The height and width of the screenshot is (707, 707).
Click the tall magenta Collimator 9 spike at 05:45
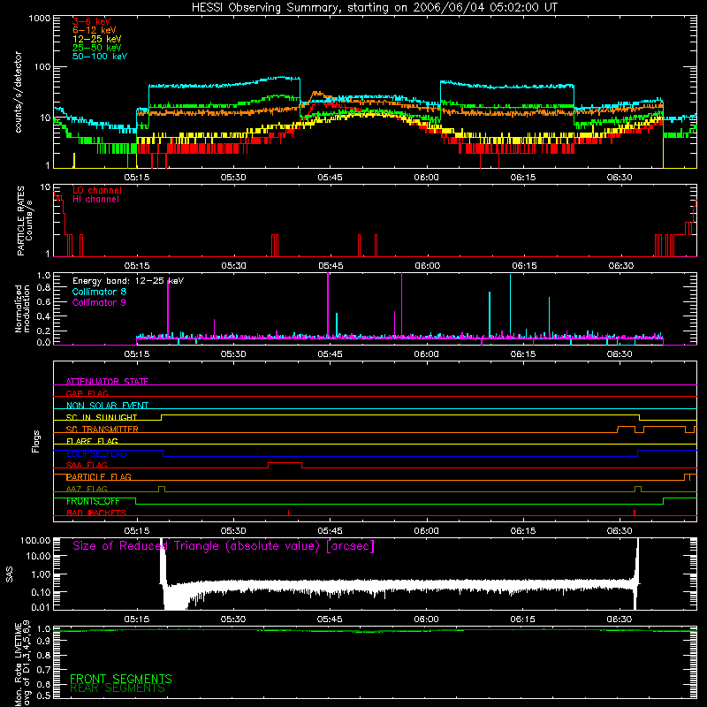click(328, 305)
